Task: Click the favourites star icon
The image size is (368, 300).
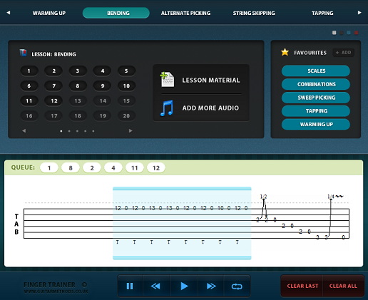Action: point(285,52)
